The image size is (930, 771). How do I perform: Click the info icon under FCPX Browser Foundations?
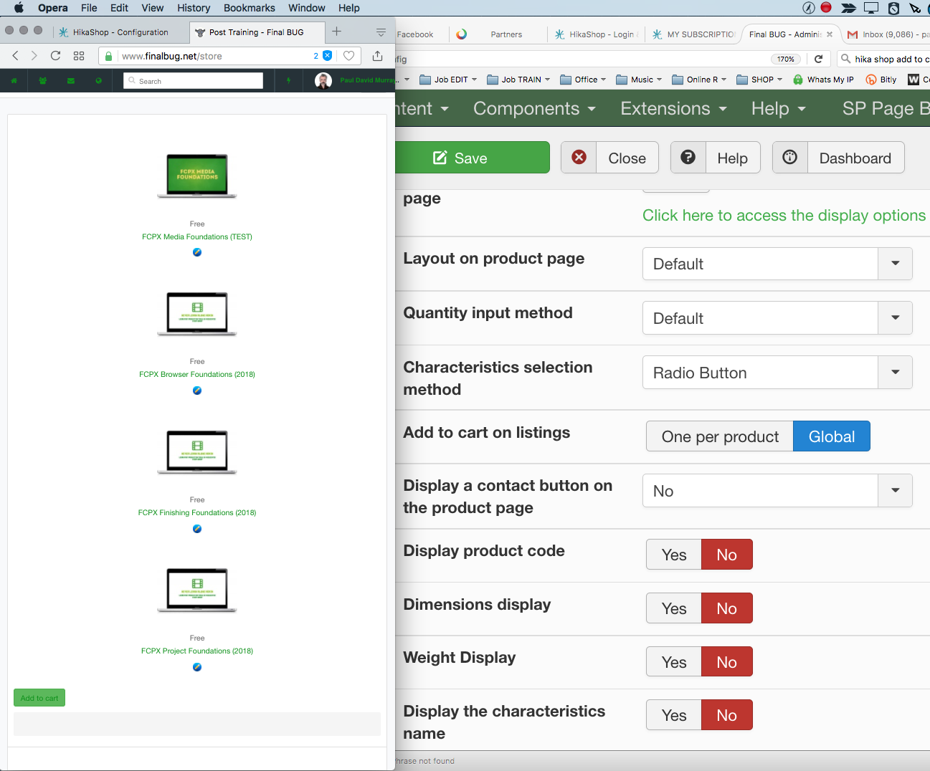click(x=197, y=391)
